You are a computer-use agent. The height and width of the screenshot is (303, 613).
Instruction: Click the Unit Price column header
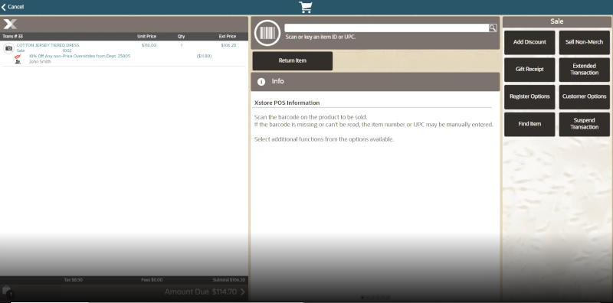click(146, 36)
